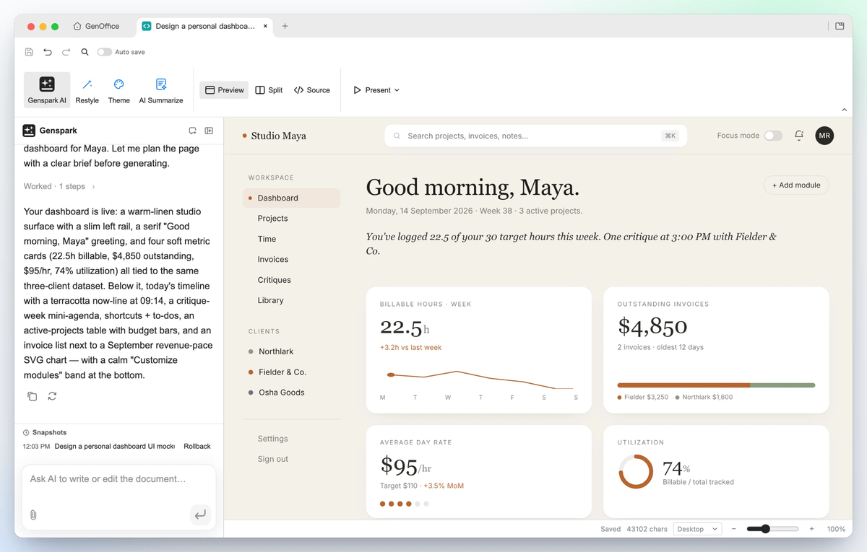
Task: Click the zoom slider handle
Action: [x=765, y=529]
